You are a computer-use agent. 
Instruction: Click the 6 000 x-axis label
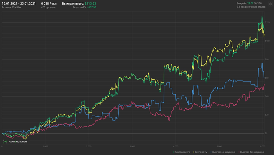(263, 146)
